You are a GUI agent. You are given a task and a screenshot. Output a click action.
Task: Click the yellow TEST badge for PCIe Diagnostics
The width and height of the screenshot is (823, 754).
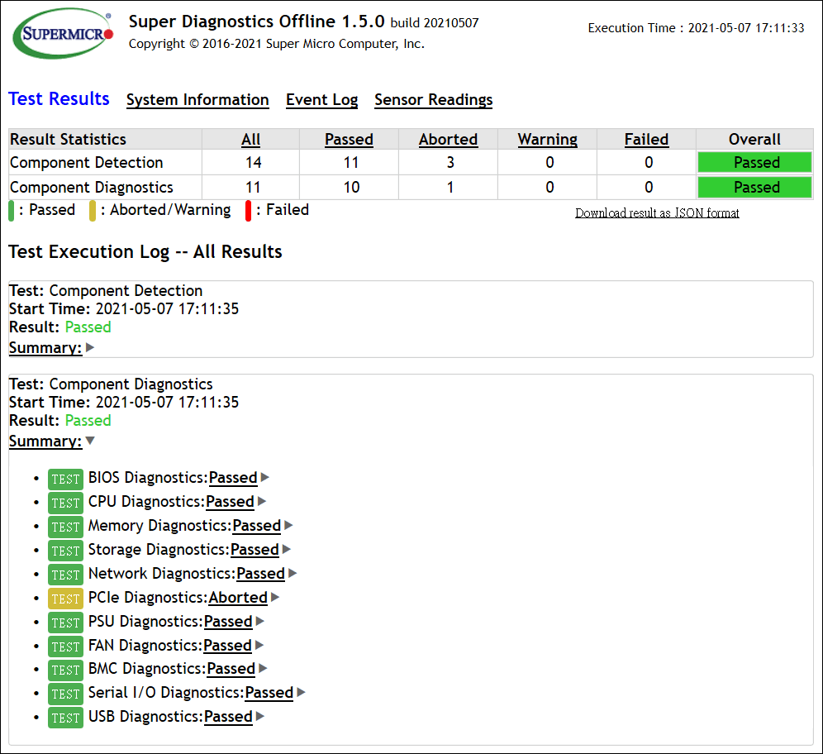[x=65, y=599]
